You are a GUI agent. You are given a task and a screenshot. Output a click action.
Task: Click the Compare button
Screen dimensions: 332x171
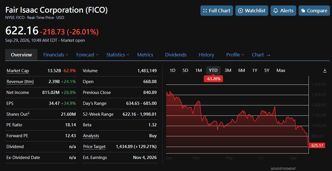click(x=314, y=11)
